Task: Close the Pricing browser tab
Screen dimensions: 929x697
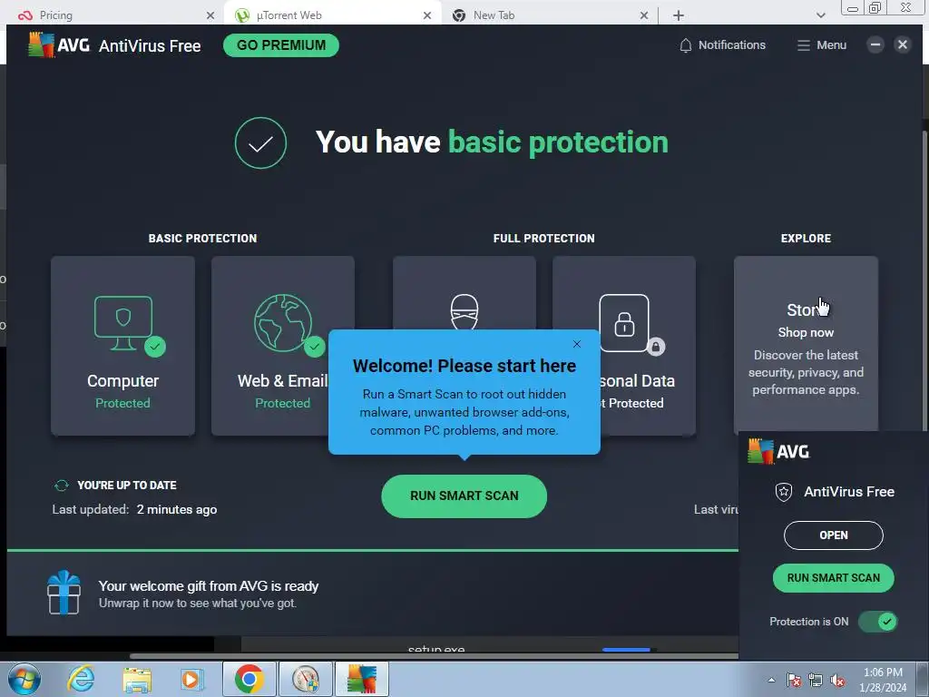Action: click(210, 15)
